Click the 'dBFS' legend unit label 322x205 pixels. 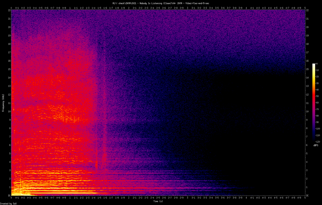point(316,145)
